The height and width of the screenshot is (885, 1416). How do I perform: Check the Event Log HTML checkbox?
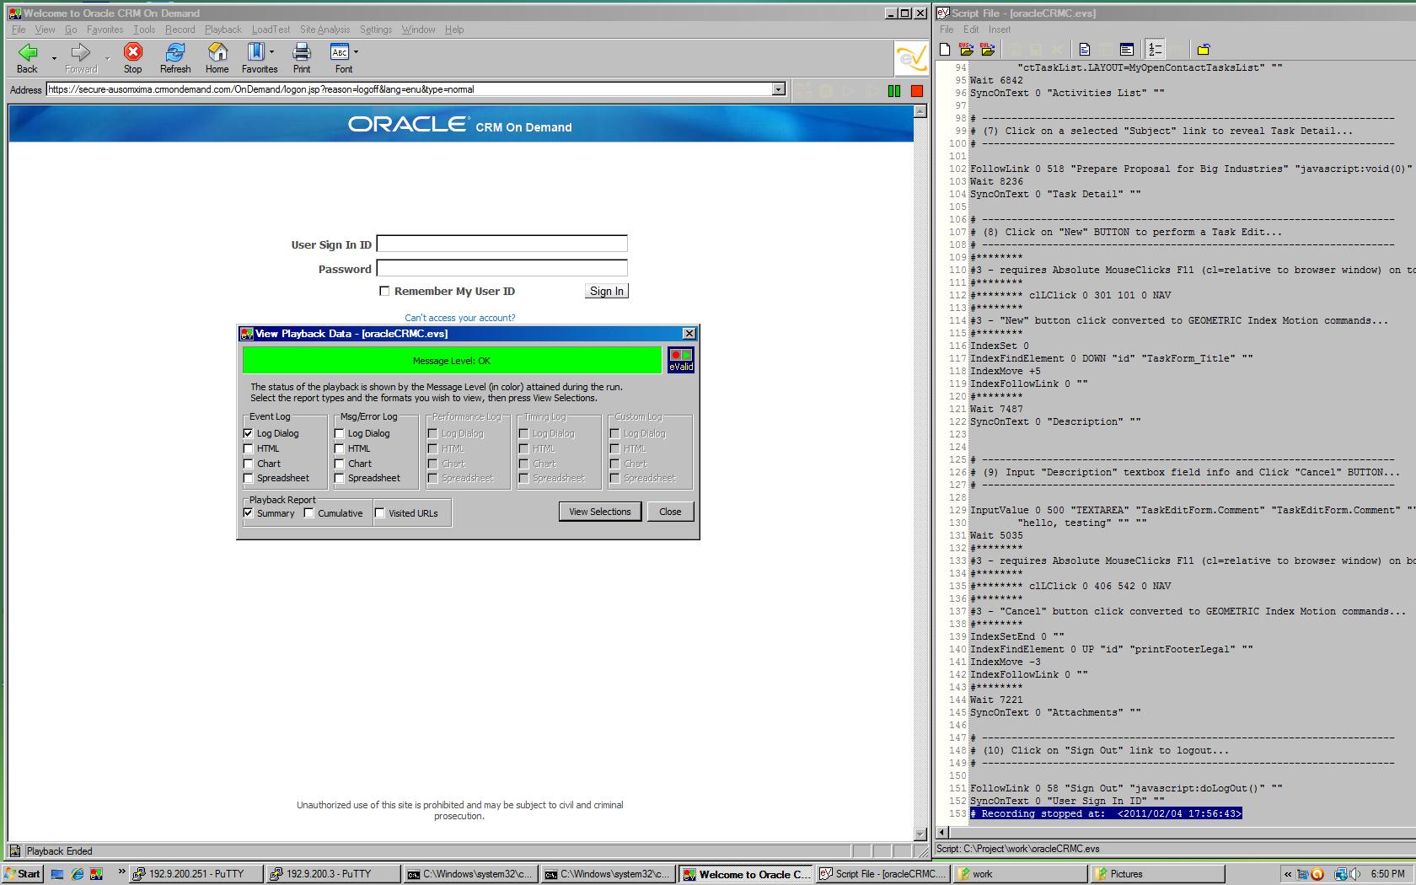(248, 448)
